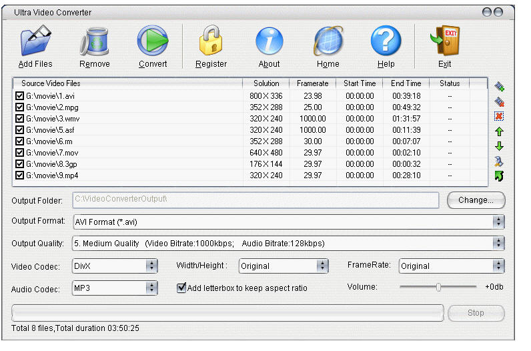Uncheck the G:\movie\3.wmv checkbox
Screen dimensions: 531x351
tap(19, 119)
